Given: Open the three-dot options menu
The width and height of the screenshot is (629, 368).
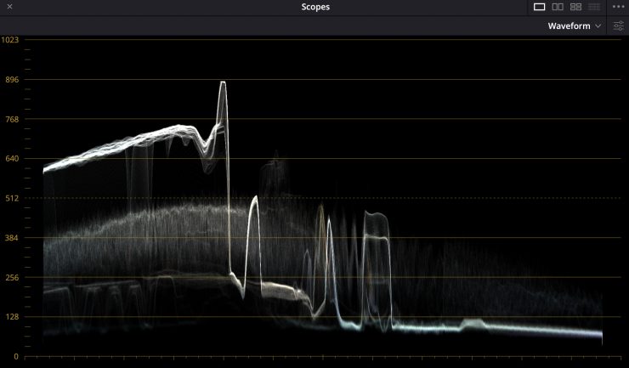Looking at the screenshot, I should click(x=618, y=7).
